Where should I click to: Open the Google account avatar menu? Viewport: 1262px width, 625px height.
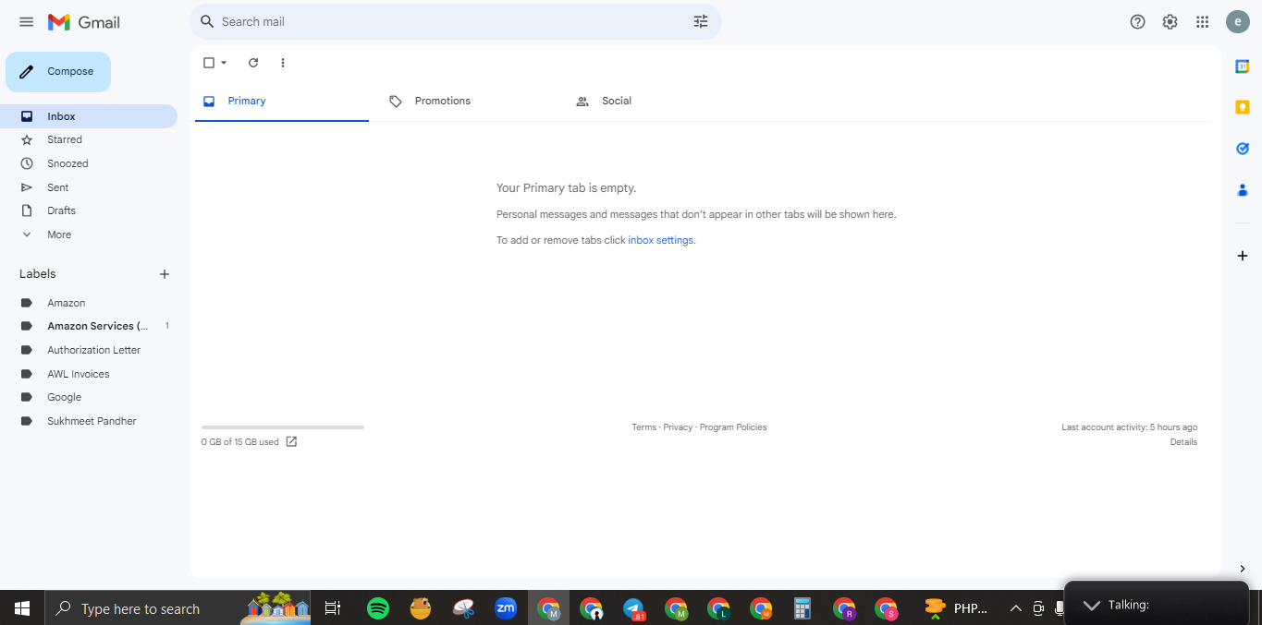pyautogui.click(x=1238, y=22)
